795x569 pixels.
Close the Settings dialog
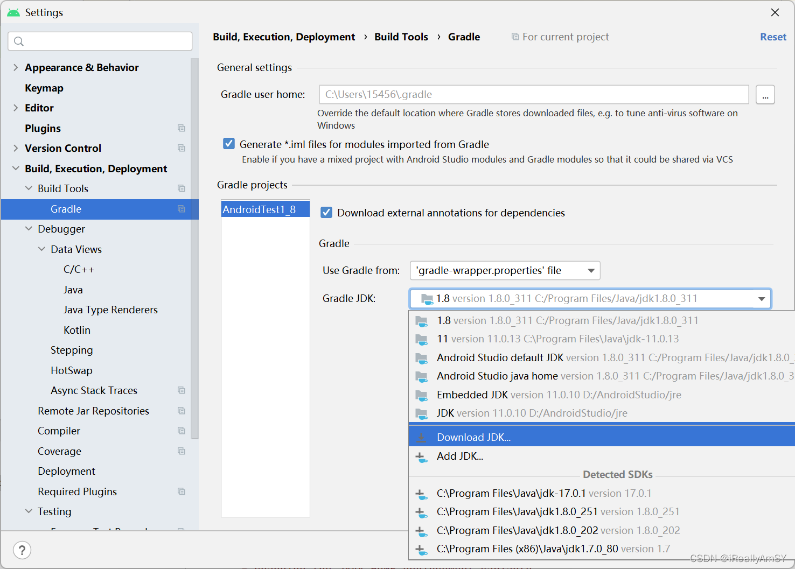pyautogui.click(x=775, y=12)
